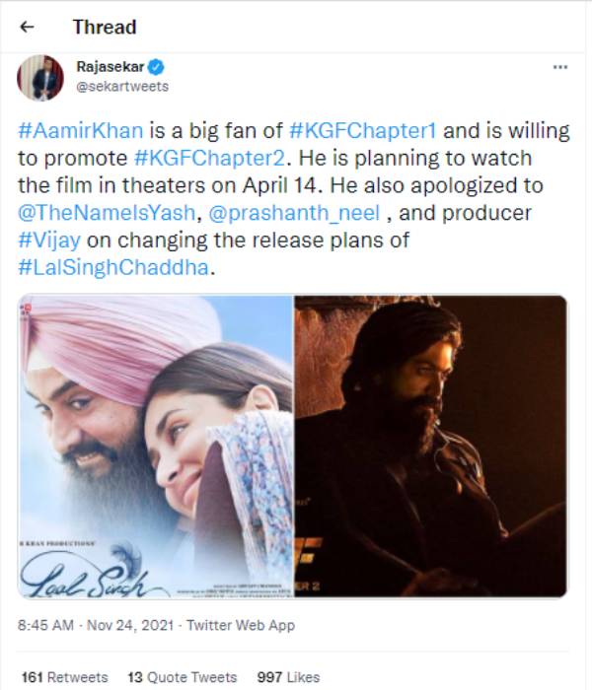Visit the @prashanth_neel mention
Image resolution: width=592 pixels, height=690 pixels.
coord(293,213)
